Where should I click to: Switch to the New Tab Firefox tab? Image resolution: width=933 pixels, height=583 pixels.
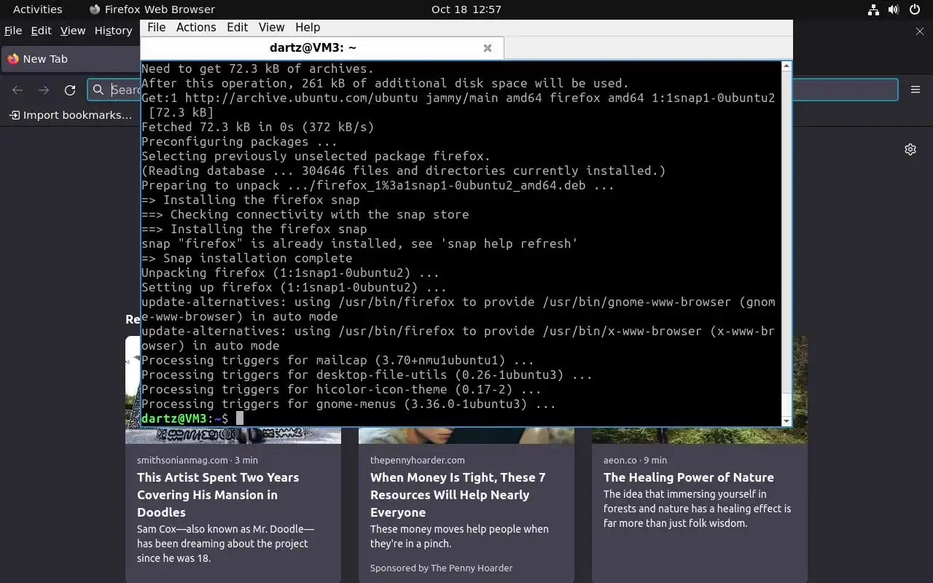pos(71,59)
